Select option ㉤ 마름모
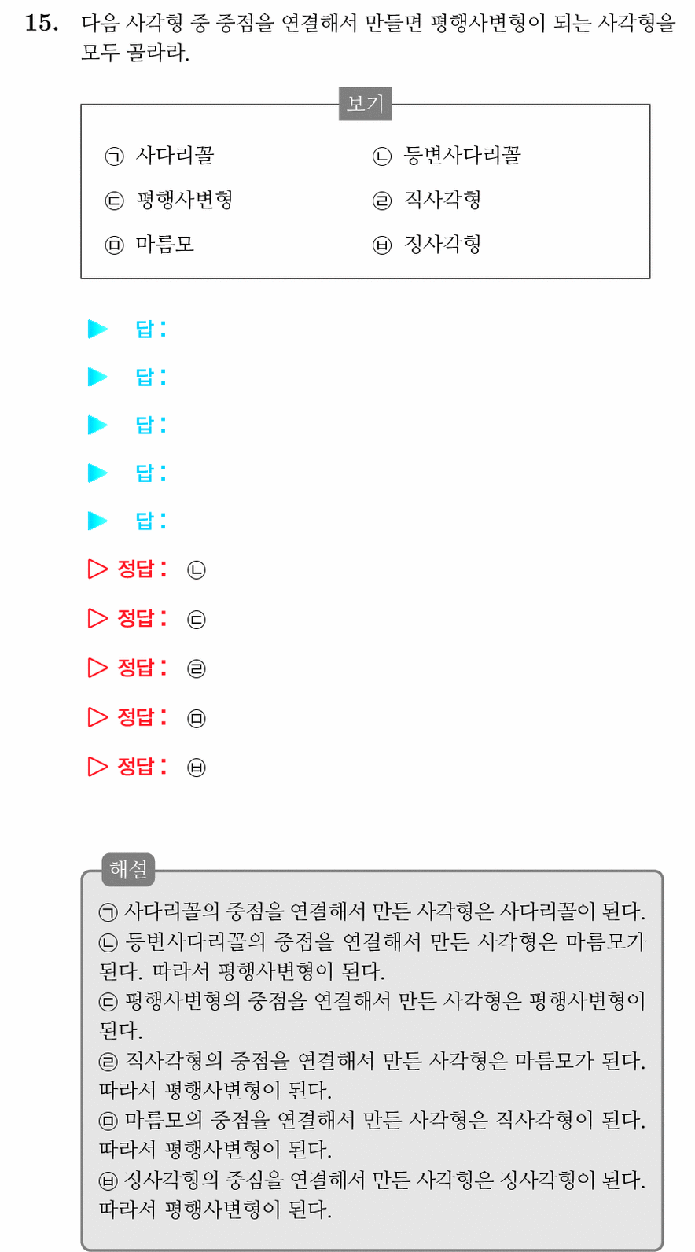The image size is (695, 1252). coord(149,245)
